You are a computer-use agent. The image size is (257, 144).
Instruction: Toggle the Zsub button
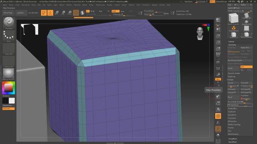(x=122, y=11)
